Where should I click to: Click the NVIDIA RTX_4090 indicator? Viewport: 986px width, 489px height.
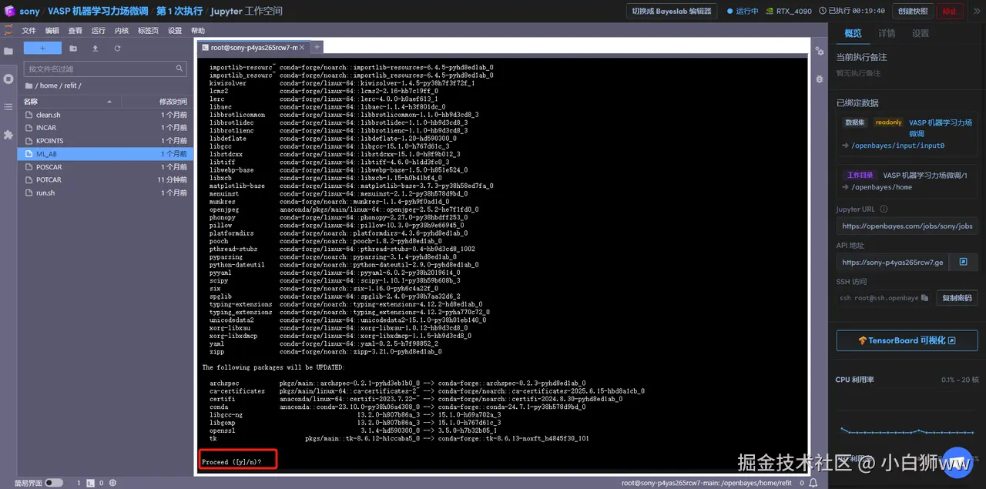point(788,11)
